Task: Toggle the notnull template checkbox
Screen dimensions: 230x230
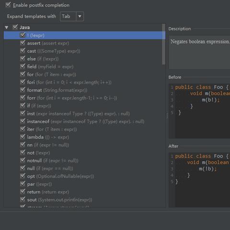Action: click(23, 161)
